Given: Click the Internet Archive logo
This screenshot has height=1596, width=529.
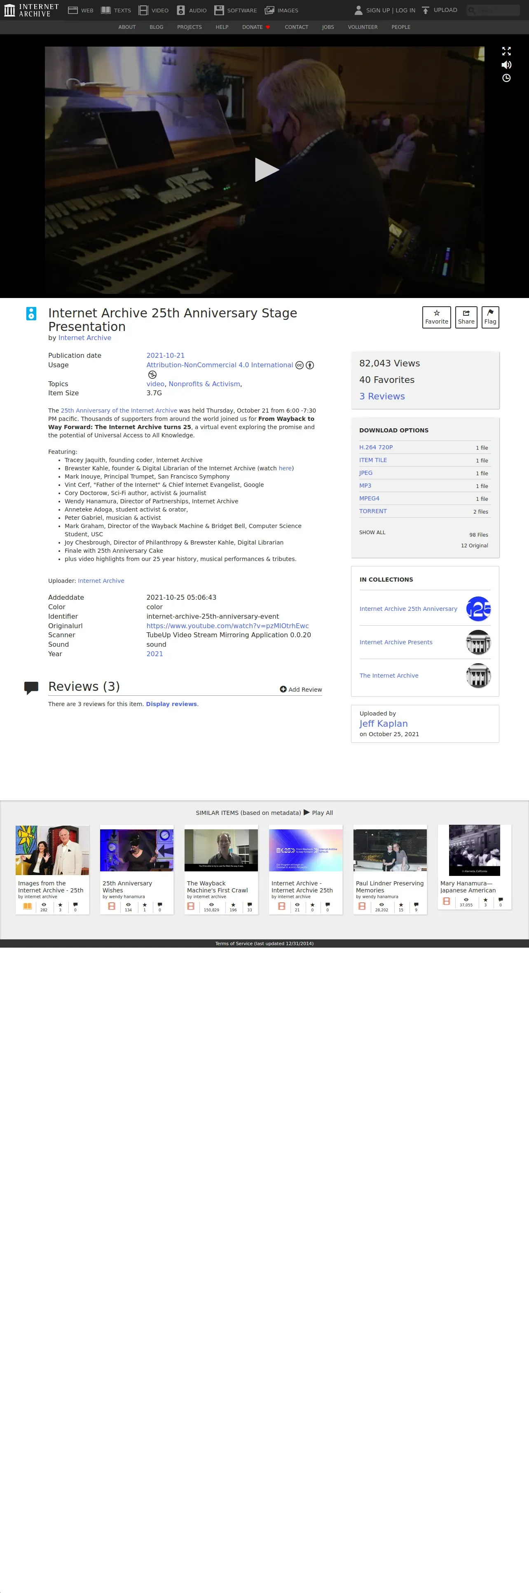Looking at the screenshot, I should pos(32,10).
